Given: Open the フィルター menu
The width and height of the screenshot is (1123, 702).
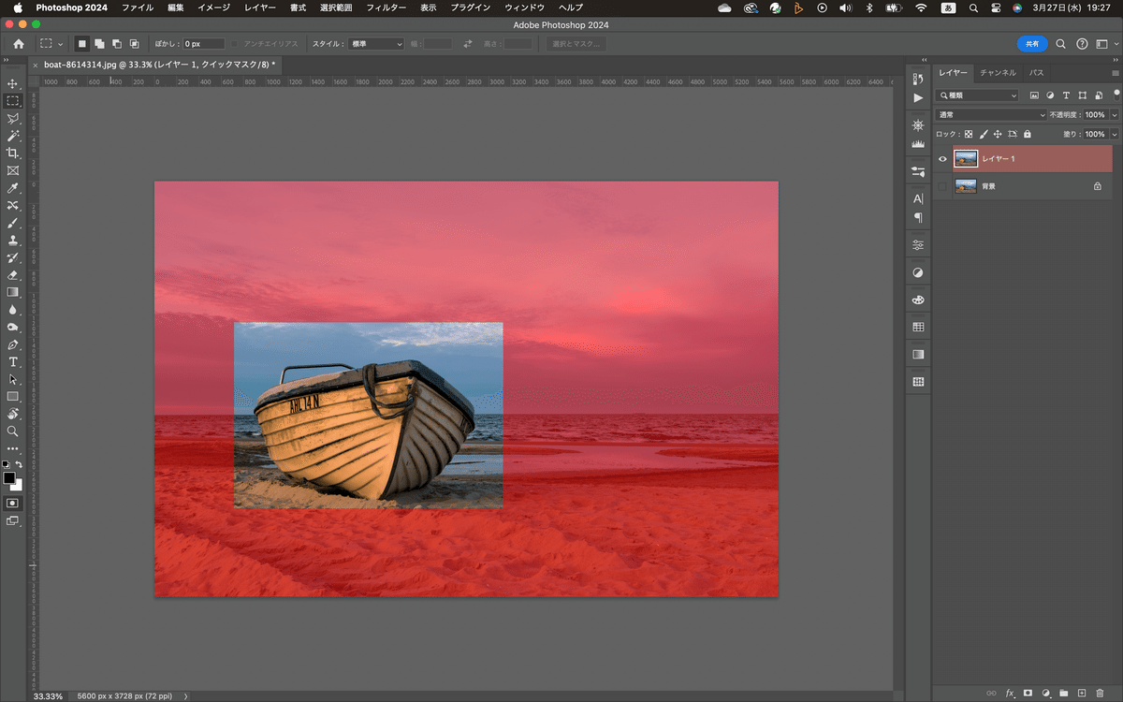Looking at the screenshot, I should point(386,7).
